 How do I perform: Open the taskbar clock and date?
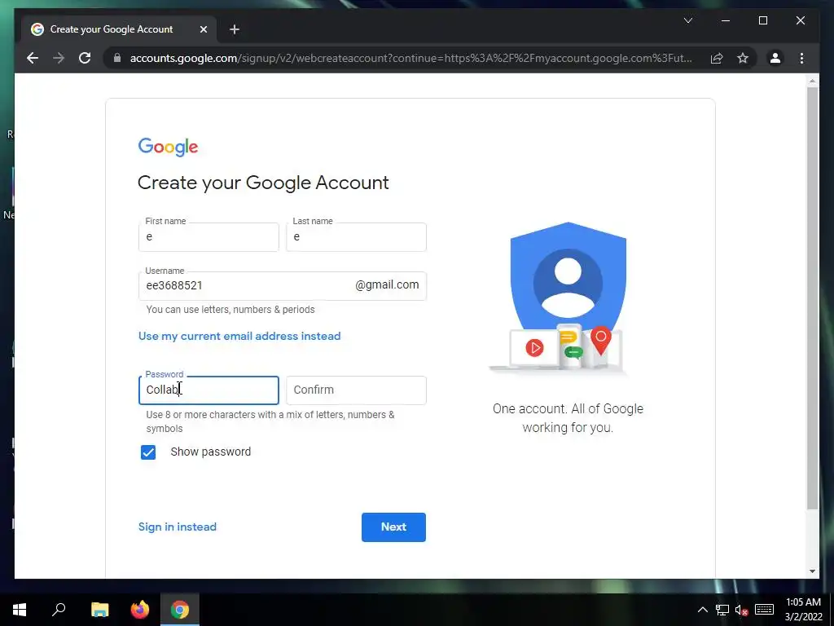pyautogui.click(x=803, y=610)
